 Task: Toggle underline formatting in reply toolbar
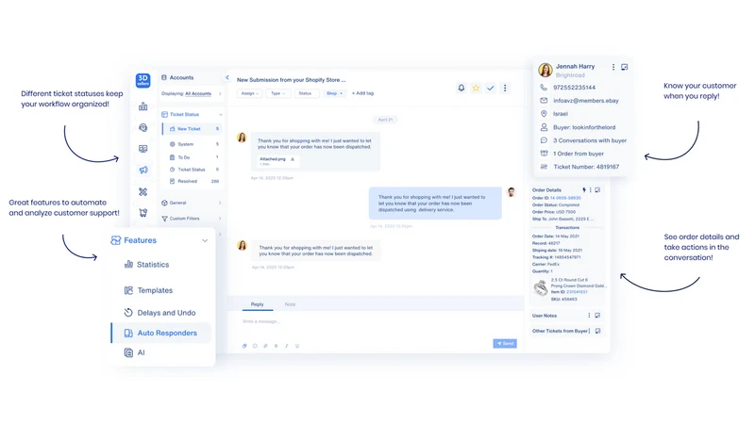click(x=297, y=346)
